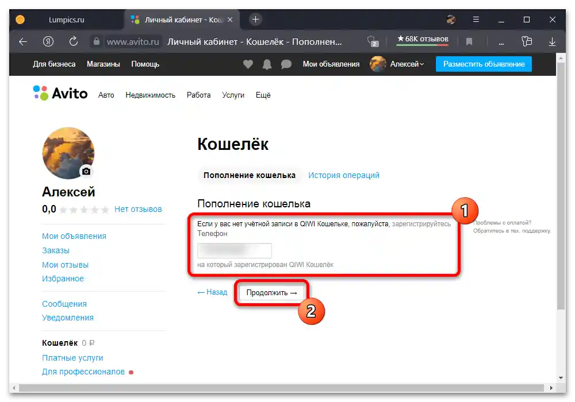Open the downloads arrow icon
Viewport: 575px width, 402px height.
pos(552,42)
